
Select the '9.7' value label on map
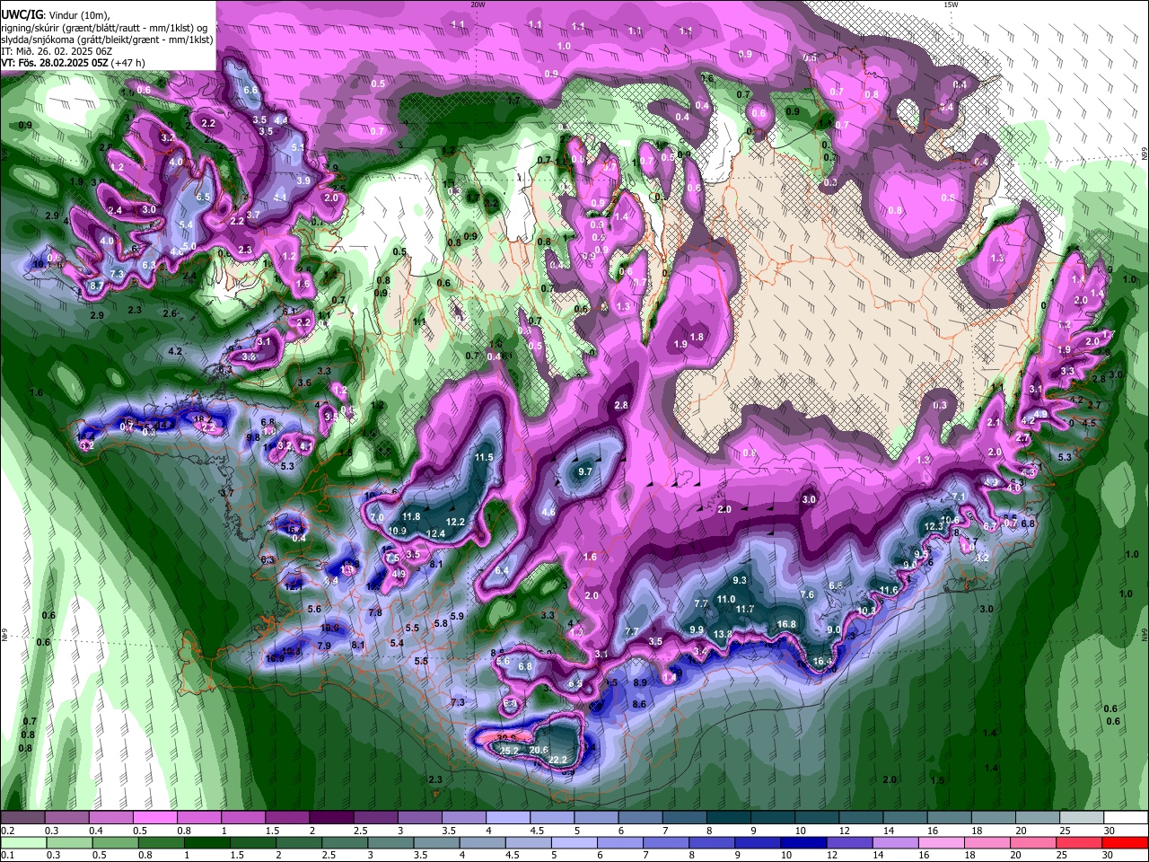pyautogui.click(x=585, y=471)
